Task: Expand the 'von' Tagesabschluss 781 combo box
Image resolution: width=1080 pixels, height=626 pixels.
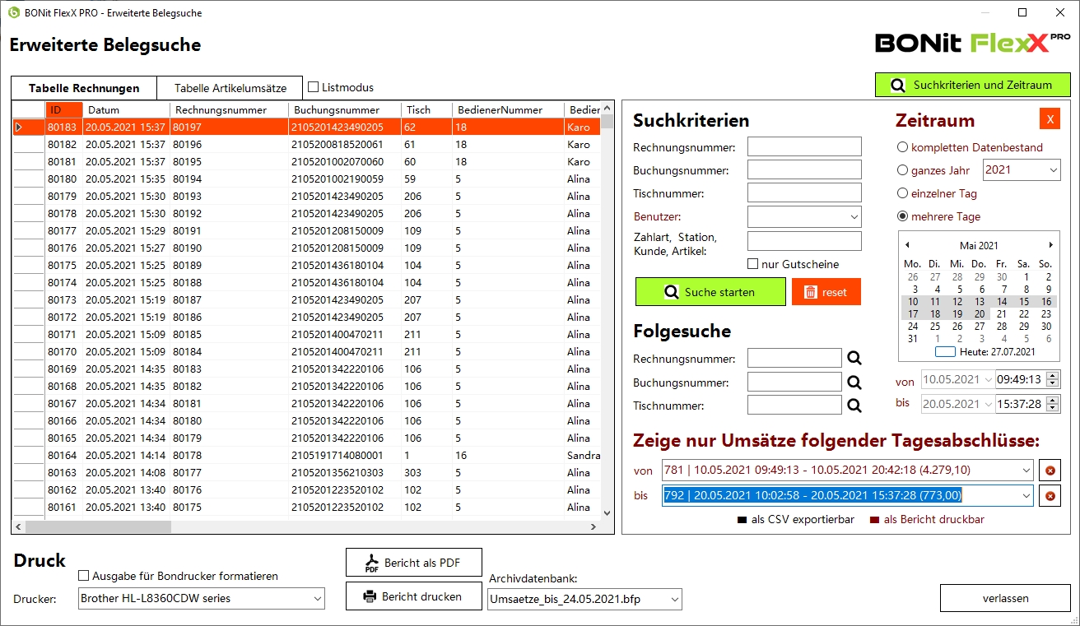Action: [x=1026, y=471]
